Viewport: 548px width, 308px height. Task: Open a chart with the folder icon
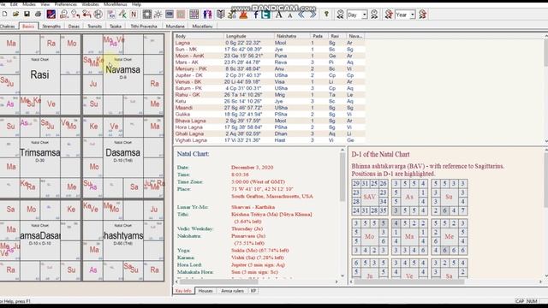point(15,15)
